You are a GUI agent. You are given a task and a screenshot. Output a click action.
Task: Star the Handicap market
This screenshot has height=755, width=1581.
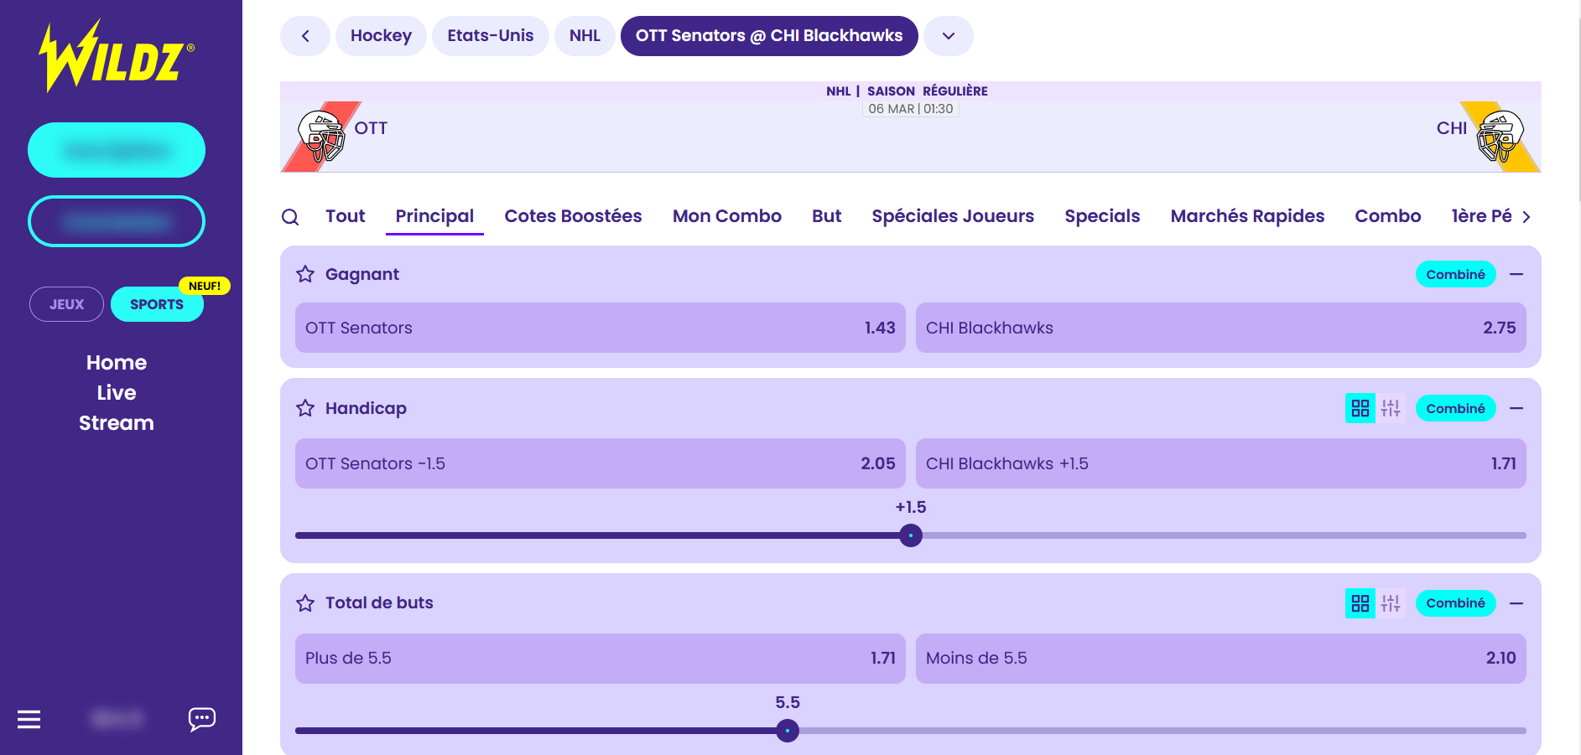[x=305, y=408]
